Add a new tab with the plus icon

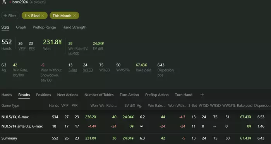point(202,95)
